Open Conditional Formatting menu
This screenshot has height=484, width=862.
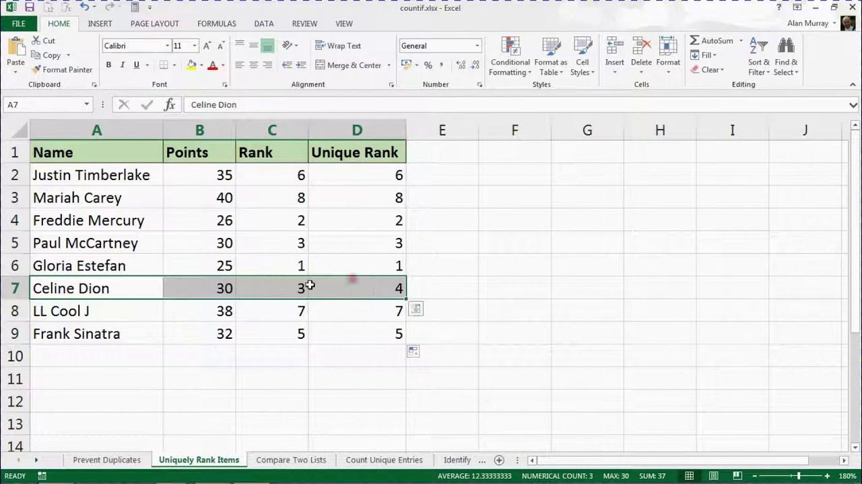coord(510,56)
